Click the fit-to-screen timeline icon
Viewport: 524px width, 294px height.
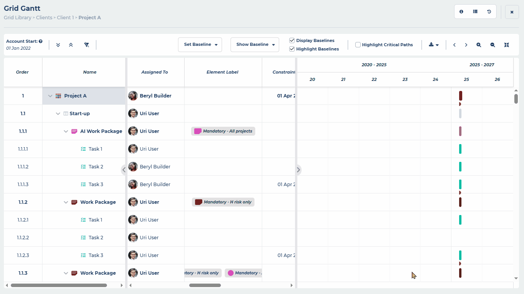tap(506, 45)
